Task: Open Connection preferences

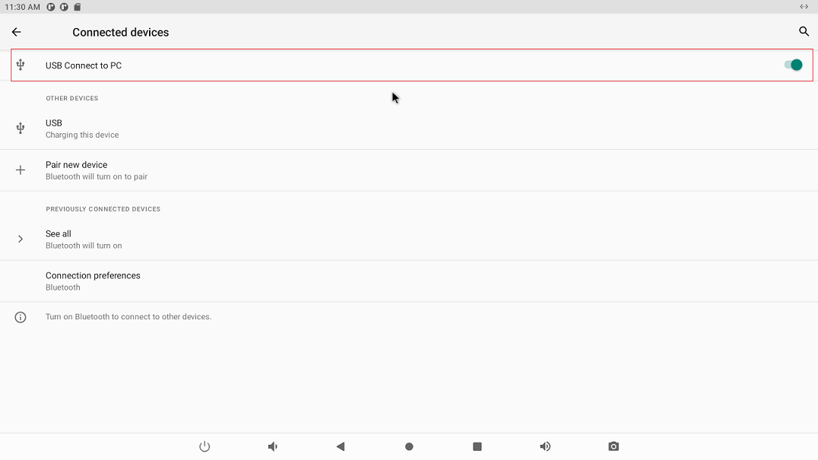Action: (x=93, y=281)
